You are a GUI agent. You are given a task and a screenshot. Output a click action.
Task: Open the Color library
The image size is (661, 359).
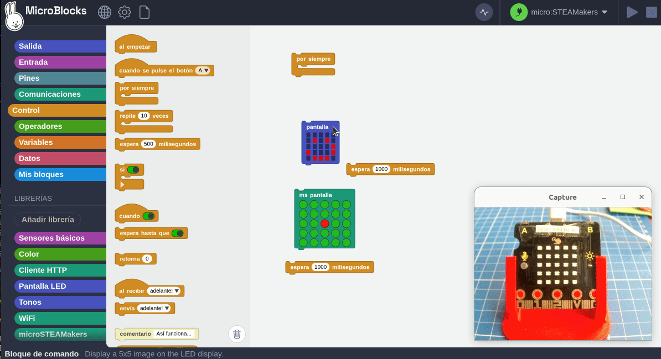click(x=60, y=254)
